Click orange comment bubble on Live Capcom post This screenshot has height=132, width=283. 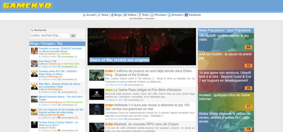[59, 118]
